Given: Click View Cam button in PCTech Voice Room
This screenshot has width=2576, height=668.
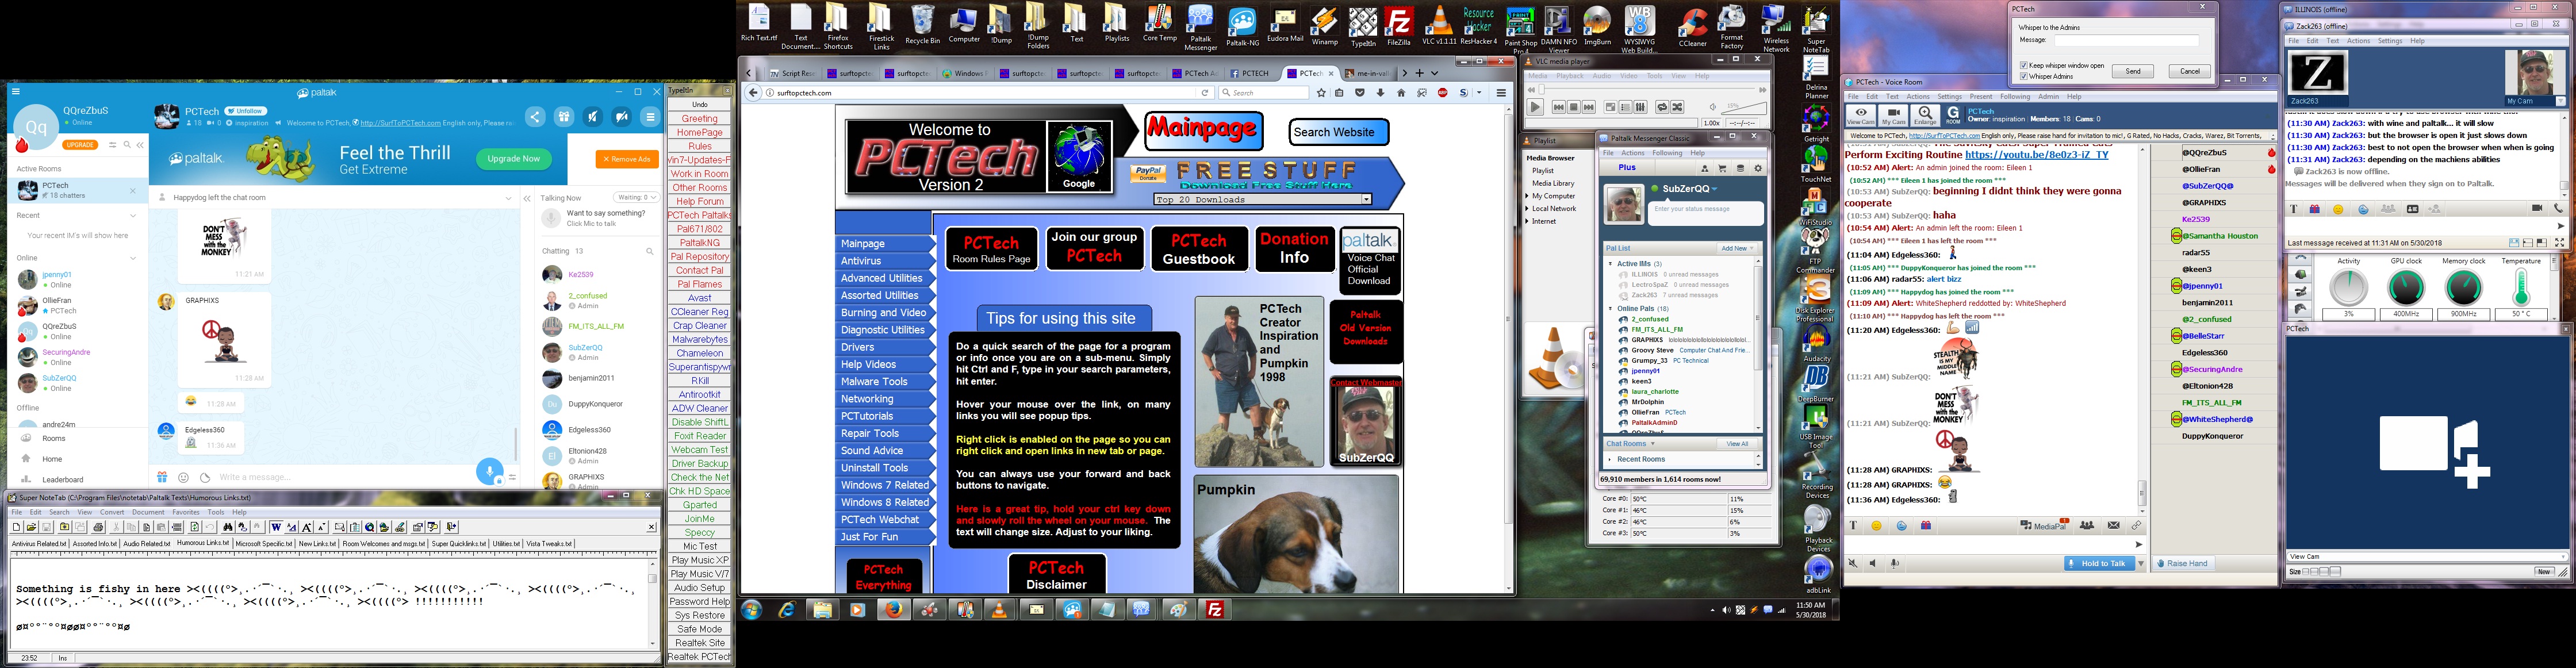Looking at the screenshot, I should (1860, 115).
